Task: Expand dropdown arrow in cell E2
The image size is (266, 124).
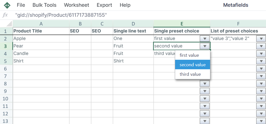Action: pos(205,39)
